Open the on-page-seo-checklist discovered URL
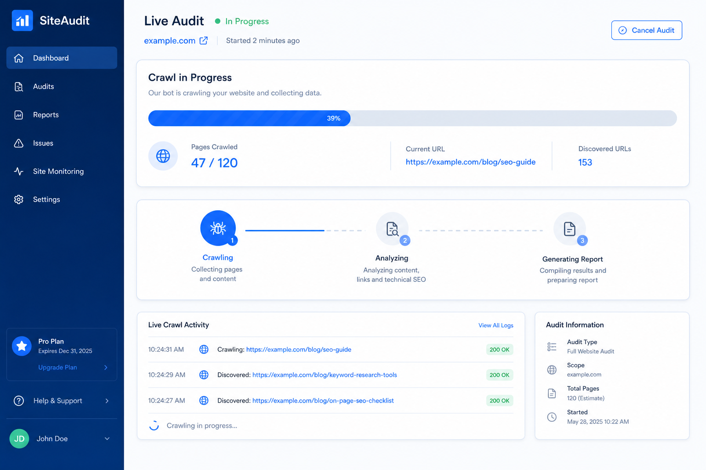 tap(323, 401)
